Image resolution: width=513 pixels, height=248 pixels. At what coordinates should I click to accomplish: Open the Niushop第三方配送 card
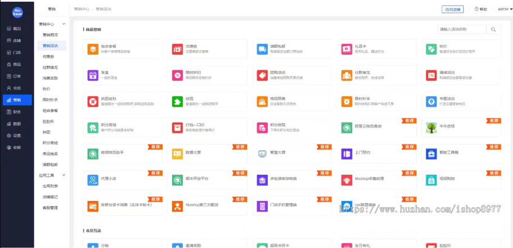pos(208,206)
